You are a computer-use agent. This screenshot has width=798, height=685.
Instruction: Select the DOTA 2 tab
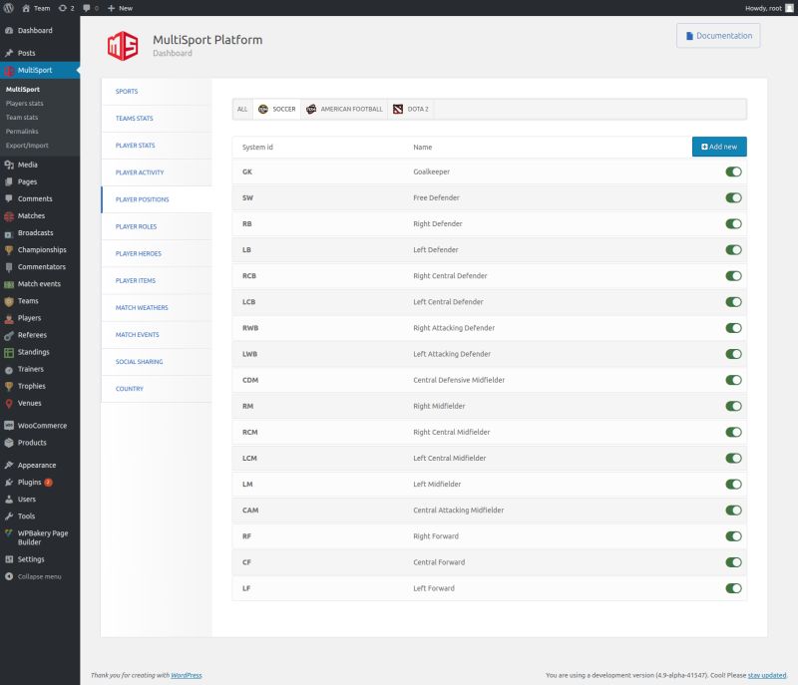413,108
